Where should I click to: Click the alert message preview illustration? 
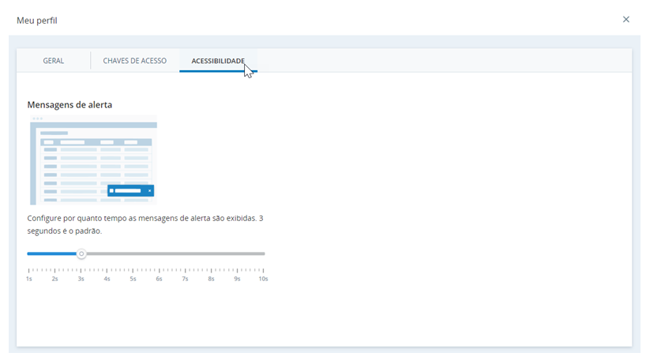click(93, 160)
